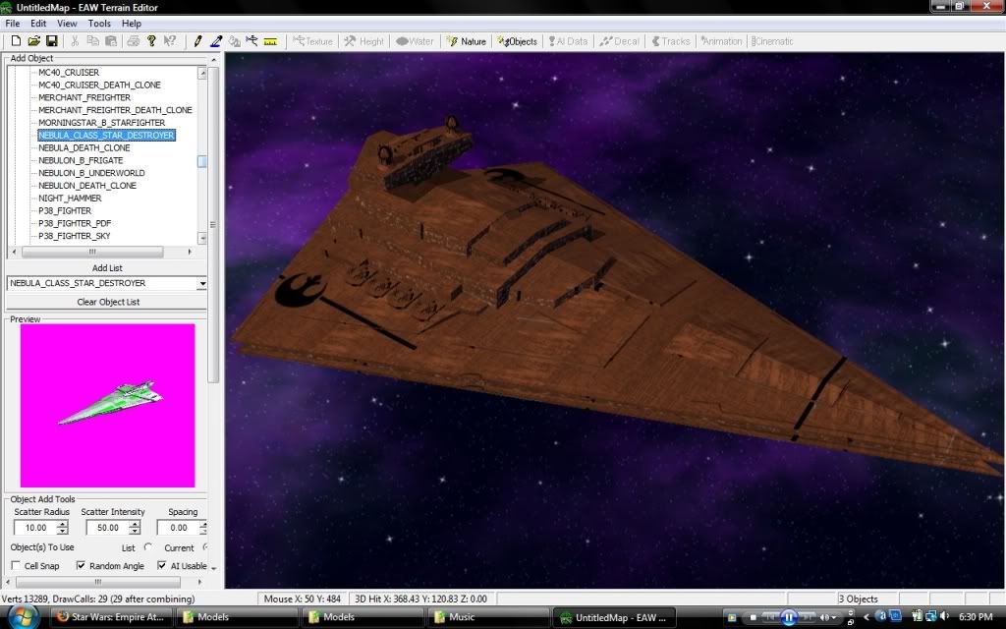1006x629 pixels.
Task: Select NEBULON_B_FRIGATE in object list
Action: 81,160
